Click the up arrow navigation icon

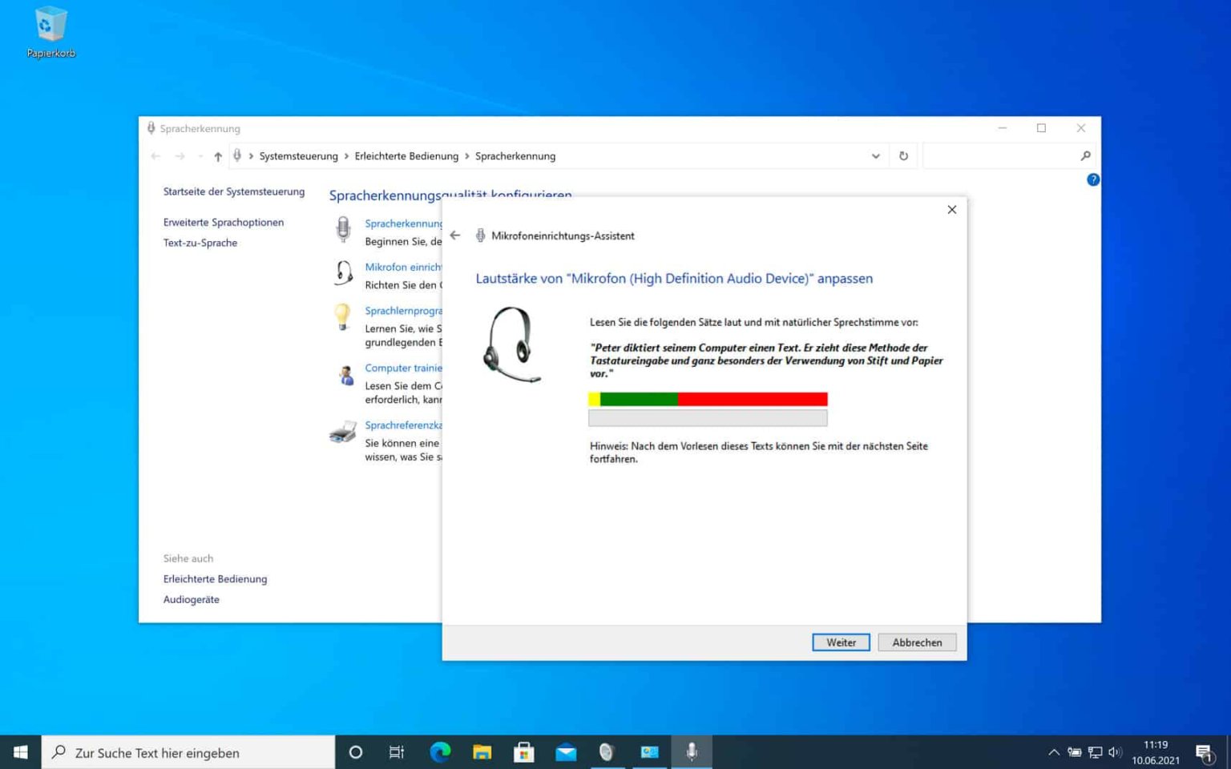pos(218,156)
